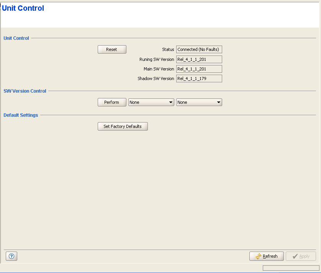This screenshot has width=321, height=273.
Task: Click the SW Version Control section header
Action: [x=25, y=91]
